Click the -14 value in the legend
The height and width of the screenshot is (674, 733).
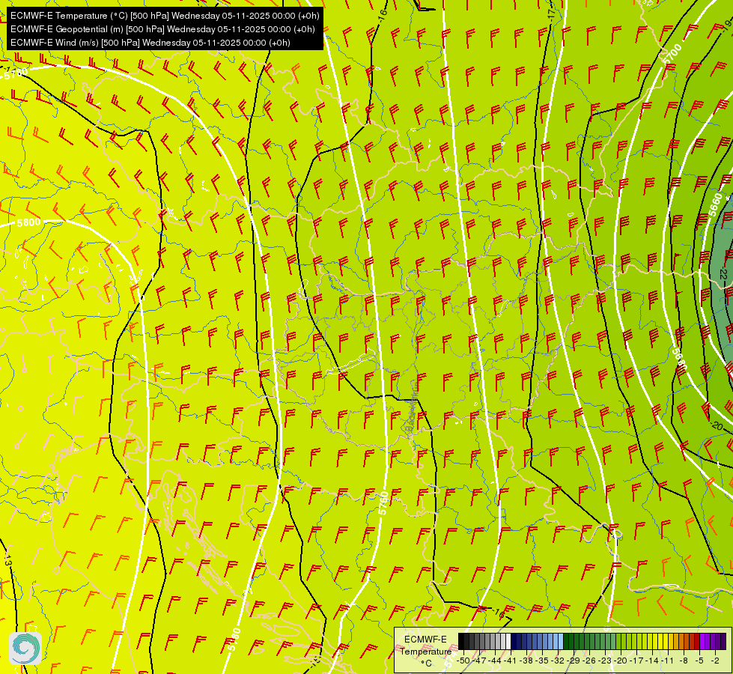[651, 661]
